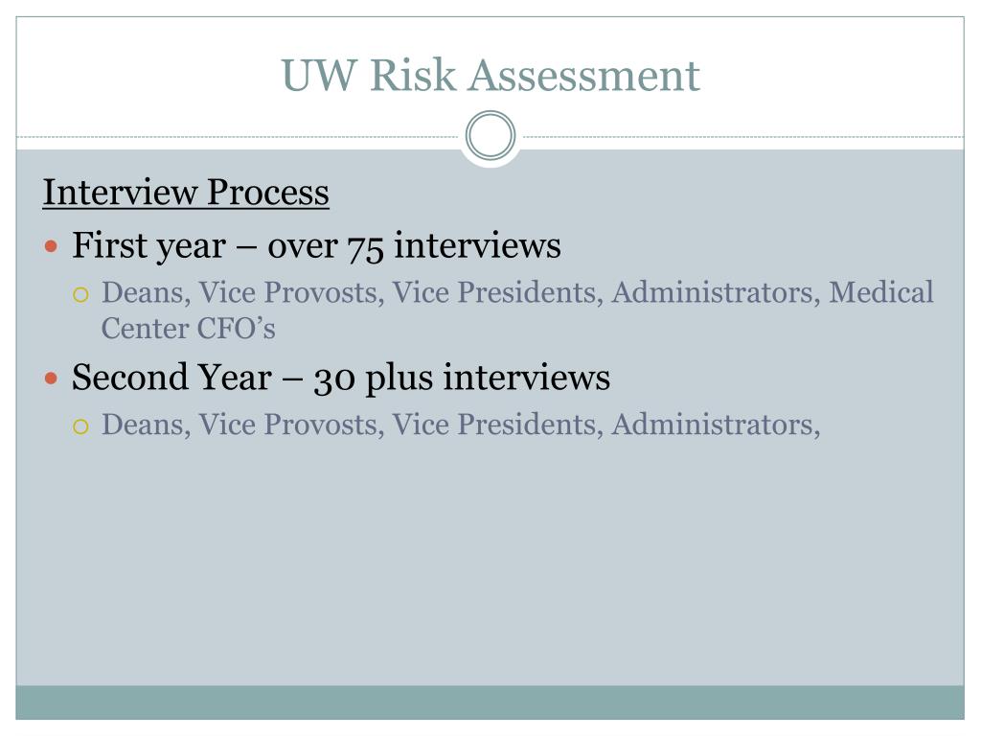Click the underlined Interview Process heading
The width and height of the screenshot is (981, 736).
tap(186, 192)
